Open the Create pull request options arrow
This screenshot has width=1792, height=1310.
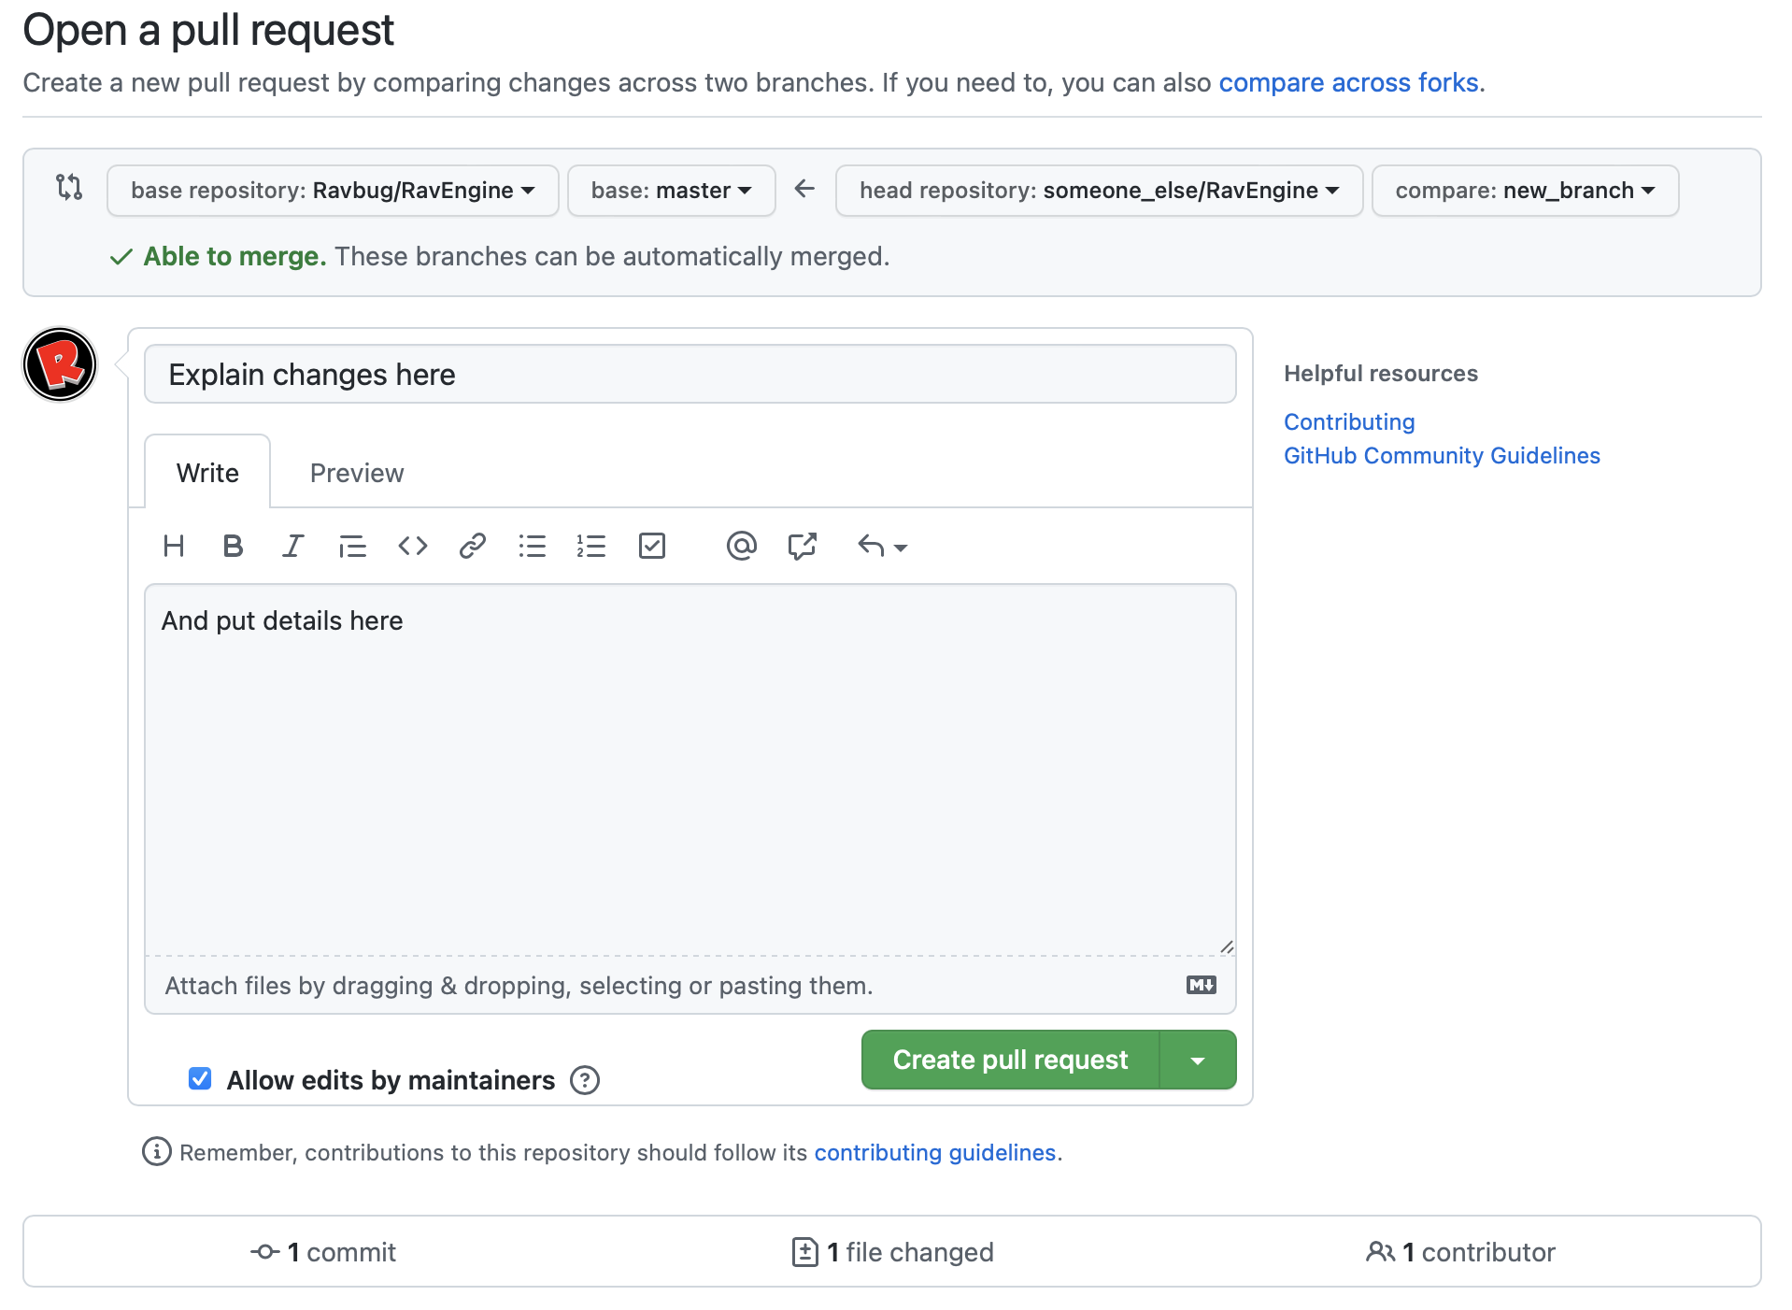coord(1198,1060)
